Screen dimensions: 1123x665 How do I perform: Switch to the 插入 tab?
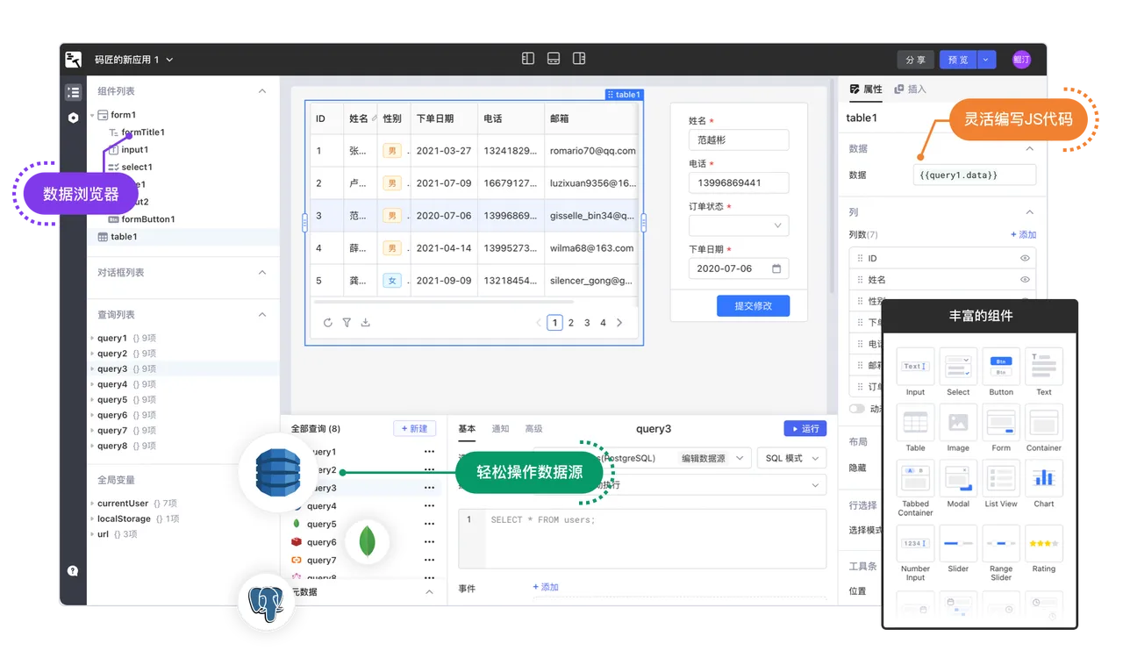910,89
